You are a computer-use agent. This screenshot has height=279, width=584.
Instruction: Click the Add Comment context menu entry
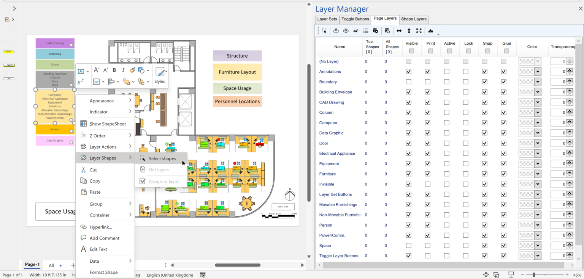[x=105, y=238]
